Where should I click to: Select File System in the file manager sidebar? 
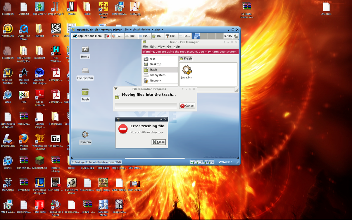coord(161,75)
